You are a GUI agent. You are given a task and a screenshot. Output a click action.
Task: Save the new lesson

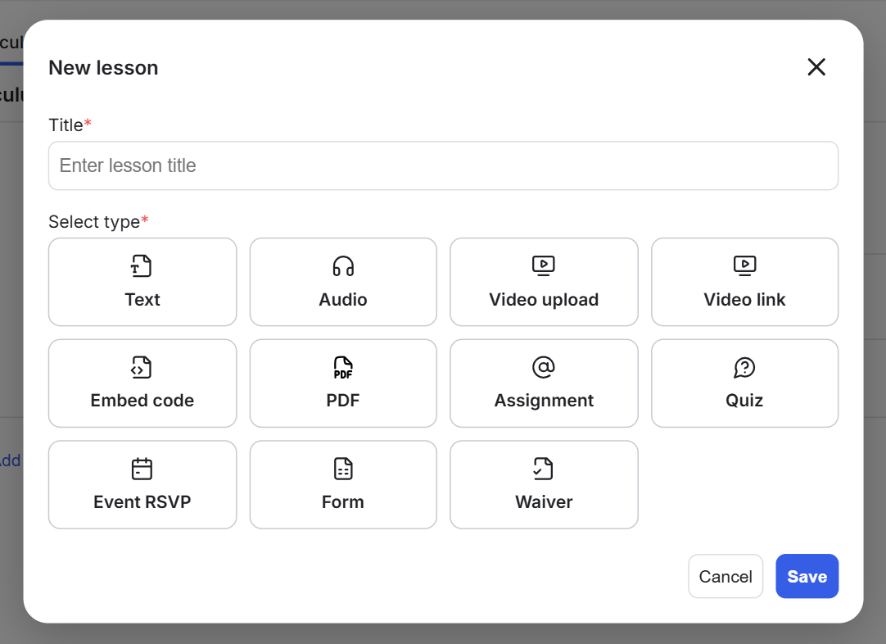[x=807, y=577]
